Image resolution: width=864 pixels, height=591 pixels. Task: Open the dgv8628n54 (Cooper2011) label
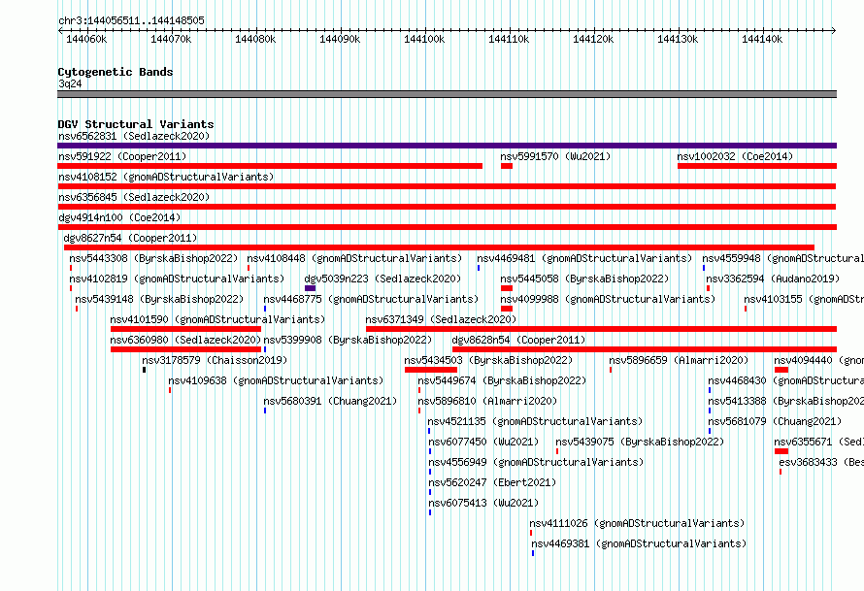click(518, 340)
